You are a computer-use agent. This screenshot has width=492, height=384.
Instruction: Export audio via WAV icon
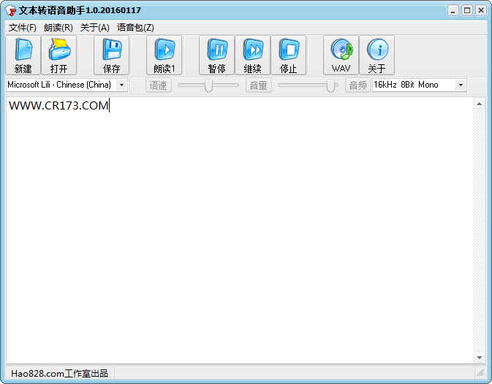(x=341, y=55)
